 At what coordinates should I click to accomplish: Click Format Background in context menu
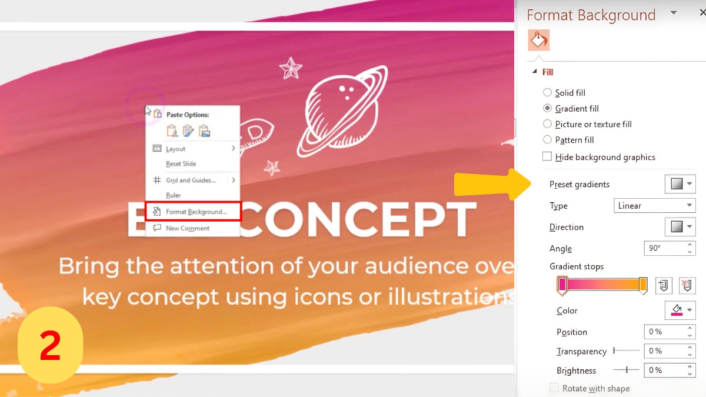tap(195, 212)
